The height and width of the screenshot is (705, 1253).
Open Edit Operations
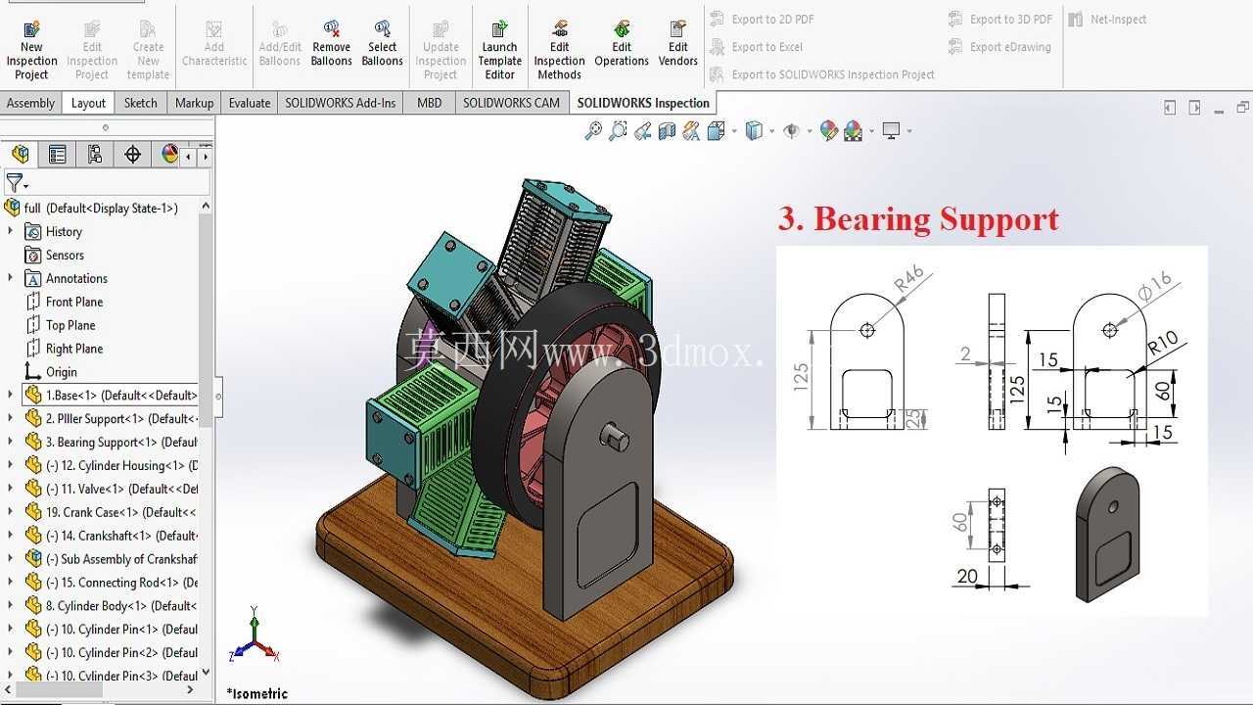622,43
